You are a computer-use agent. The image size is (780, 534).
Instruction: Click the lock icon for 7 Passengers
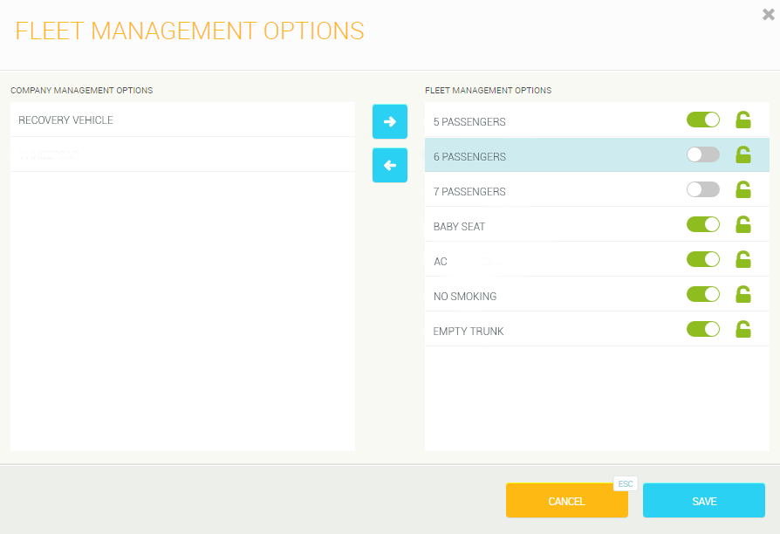(742, 190)
